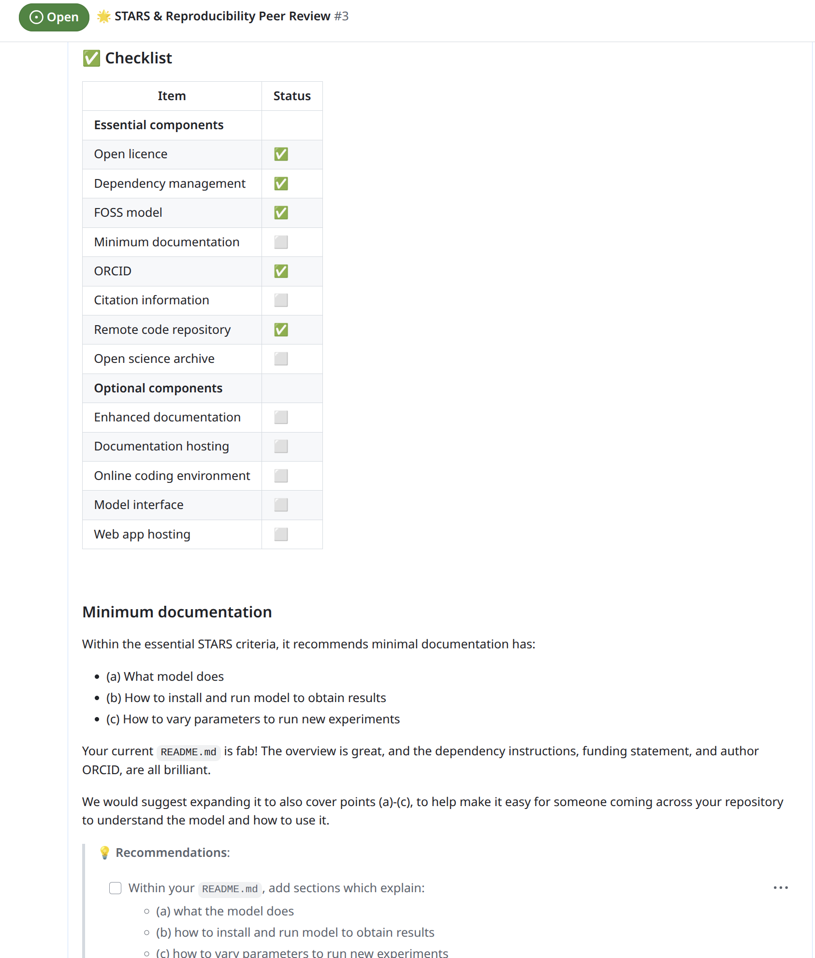Click the sun emoji in the issue title

click(103, 15)
